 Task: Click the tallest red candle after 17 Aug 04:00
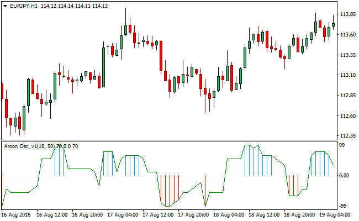coord(161,55)
